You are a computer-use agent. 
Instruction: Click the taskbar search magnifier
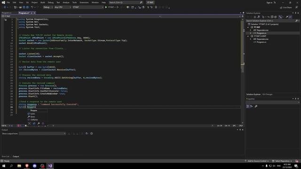coord(11,166)
